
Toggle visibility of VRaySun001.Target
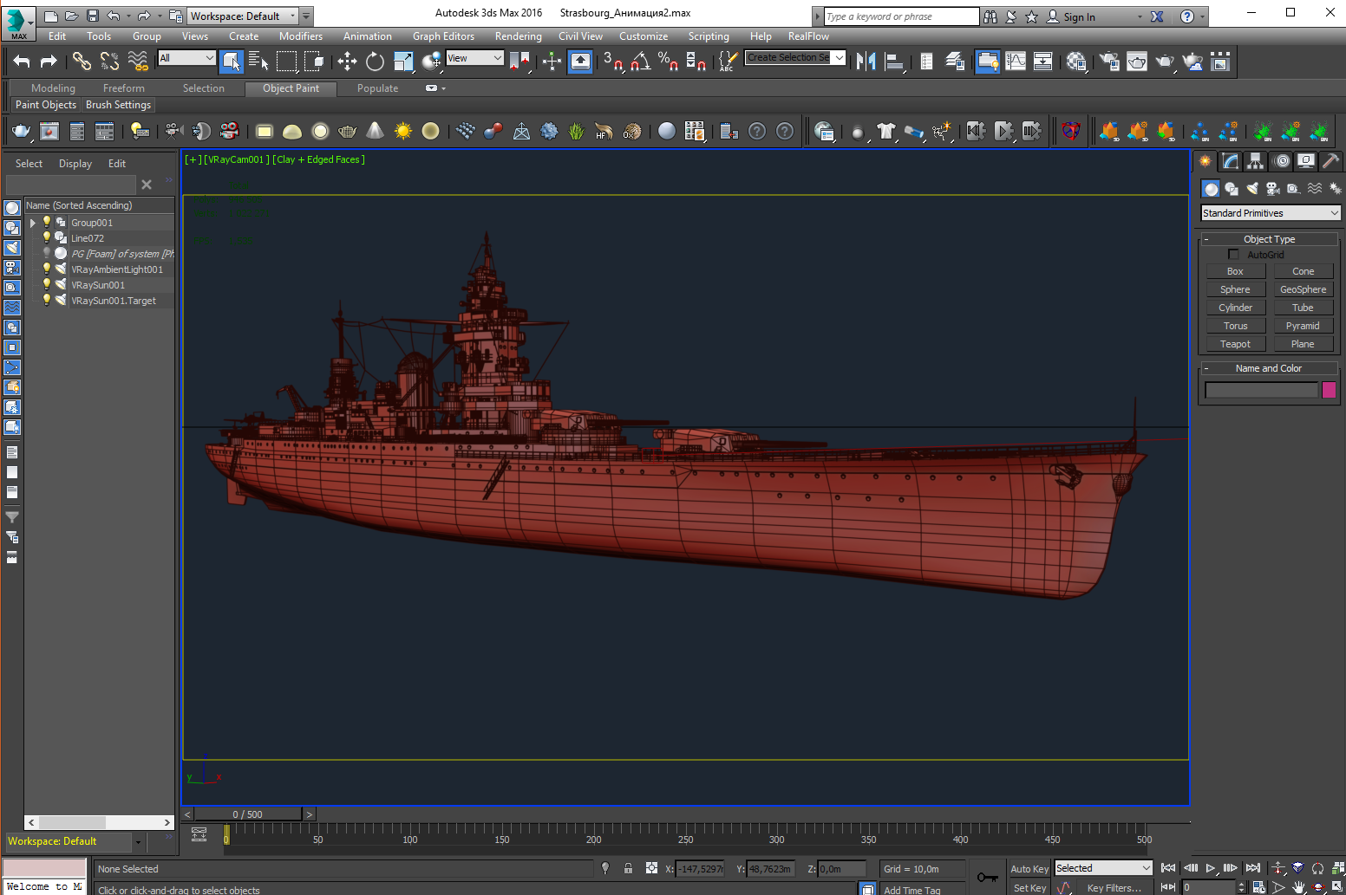tap(47, 300)
